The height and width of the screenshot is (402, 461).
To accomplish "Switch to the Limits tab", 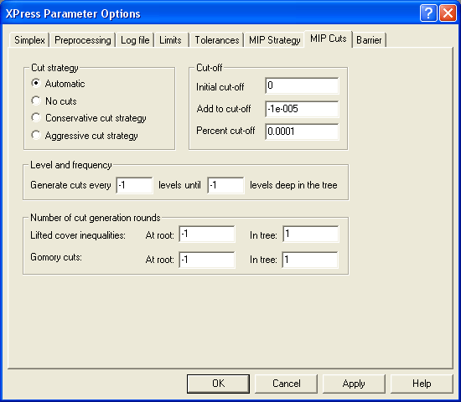I will coord(170,40).
